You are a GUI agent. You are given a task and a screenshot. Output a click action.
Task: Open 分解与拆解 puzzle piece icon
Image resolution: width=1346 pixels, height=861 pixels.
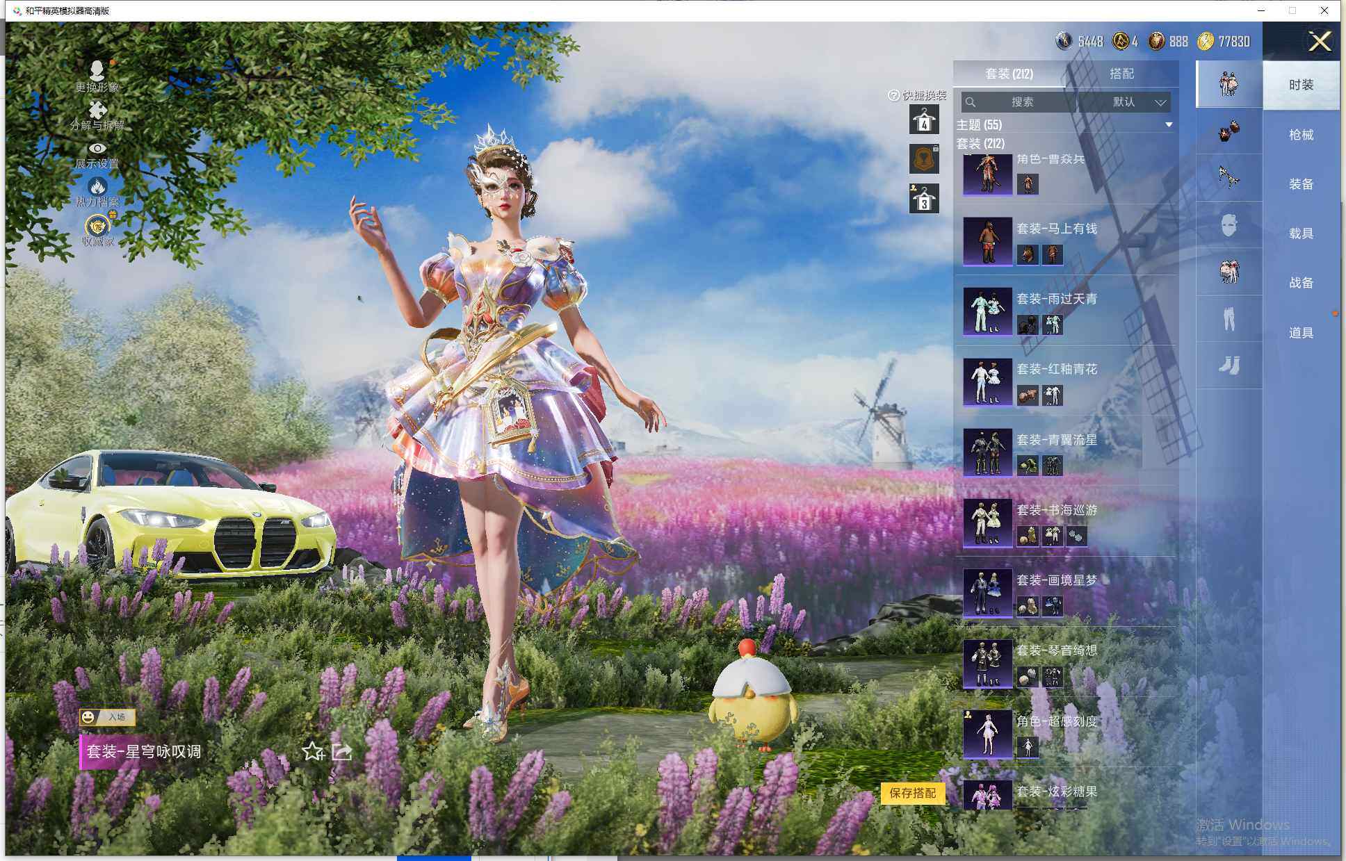97,110
